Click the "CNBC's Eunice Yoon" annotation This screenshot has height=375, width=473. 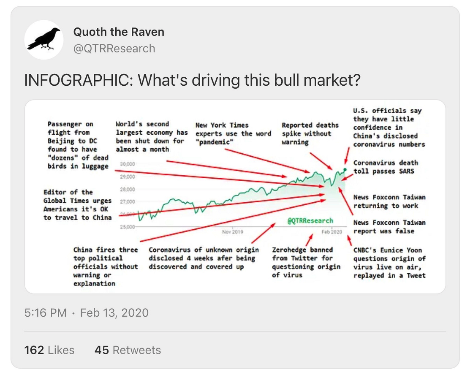[389, 262]
